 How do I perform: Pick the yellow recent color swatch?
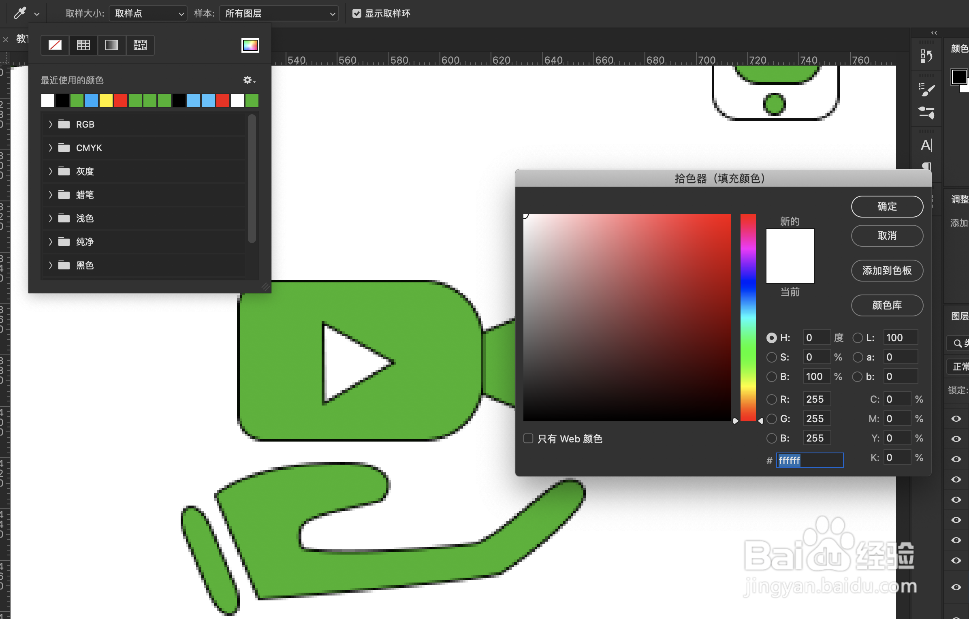pos(106,100)
